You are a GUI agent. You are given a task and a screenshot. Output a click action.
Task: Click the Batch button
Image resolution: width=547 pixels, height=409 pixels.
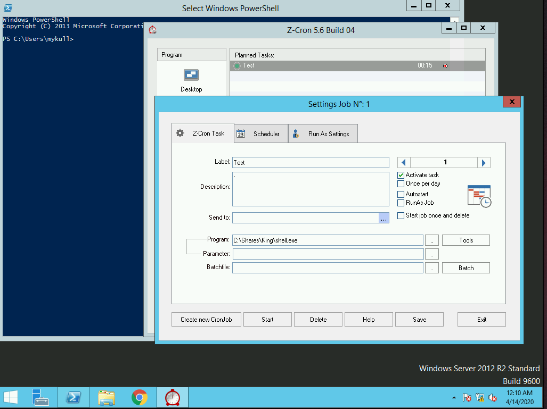click(x=466, y=268)
